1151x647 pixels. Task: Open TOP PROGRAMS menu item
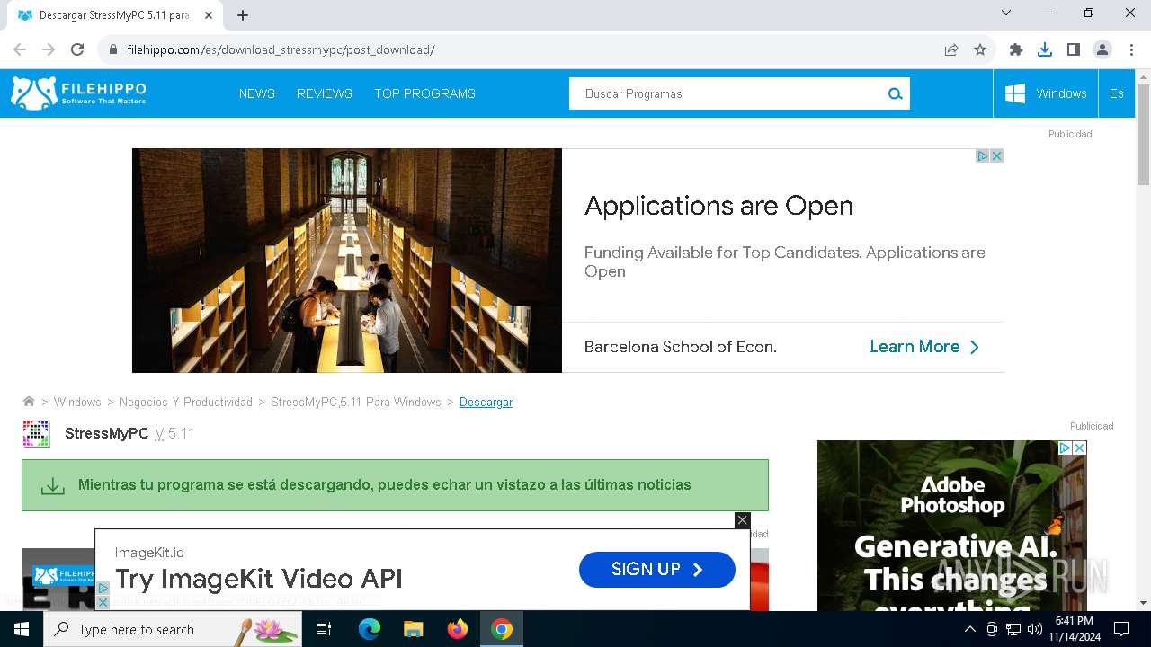tap(425, 93)
